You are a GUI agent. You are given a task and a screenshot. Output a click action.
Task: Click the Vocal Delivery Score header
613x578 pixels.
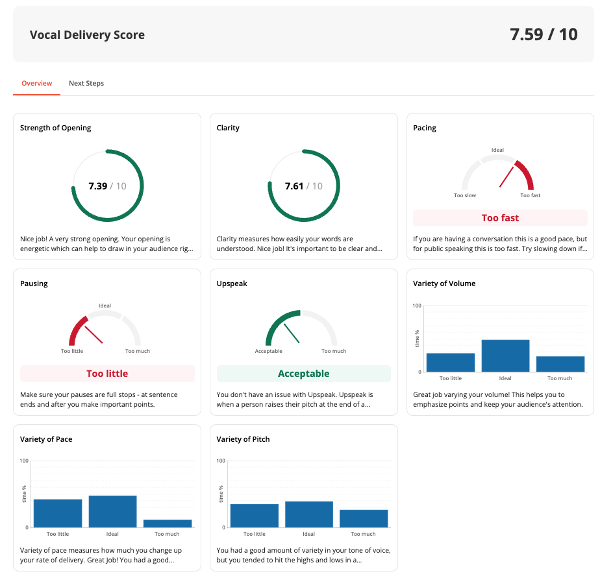87,35
